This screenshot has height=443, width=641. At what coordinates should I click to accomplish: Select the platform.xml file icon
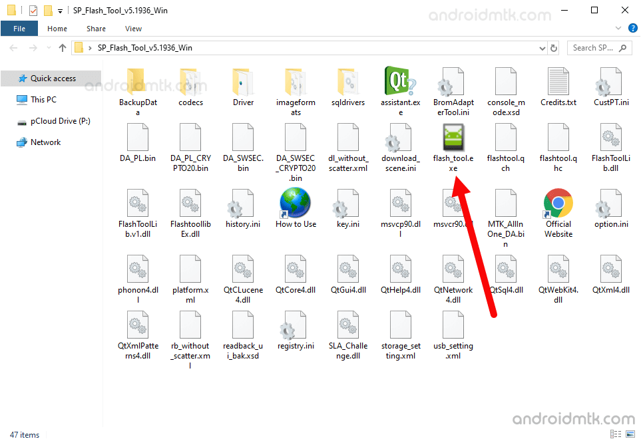coord(190,269)
